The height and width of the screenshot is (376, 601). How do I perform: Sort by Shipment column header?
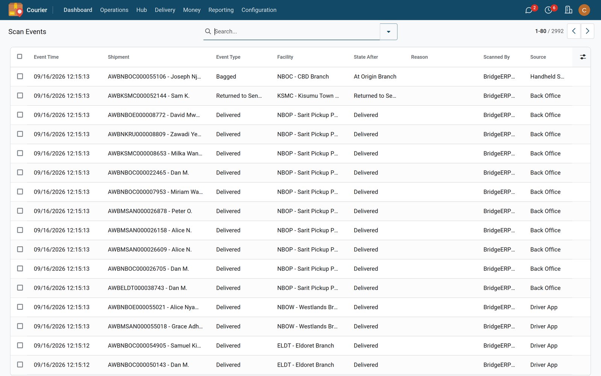click(118, 57)
